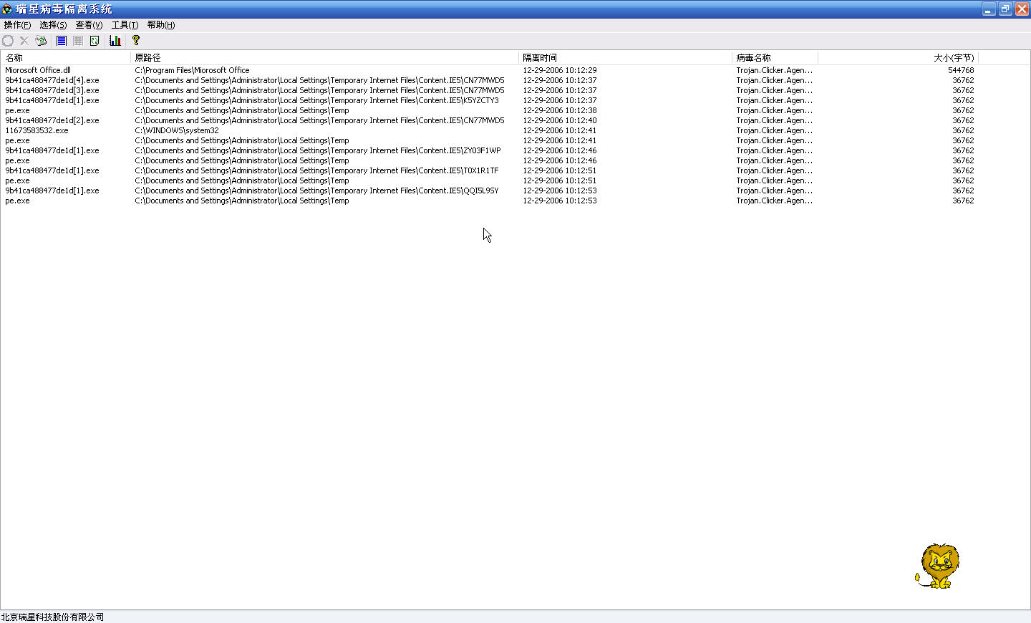Screen dimensions: 1031x623
Task: Click the blue lined list toolbar icon
Action: [62, 41]
